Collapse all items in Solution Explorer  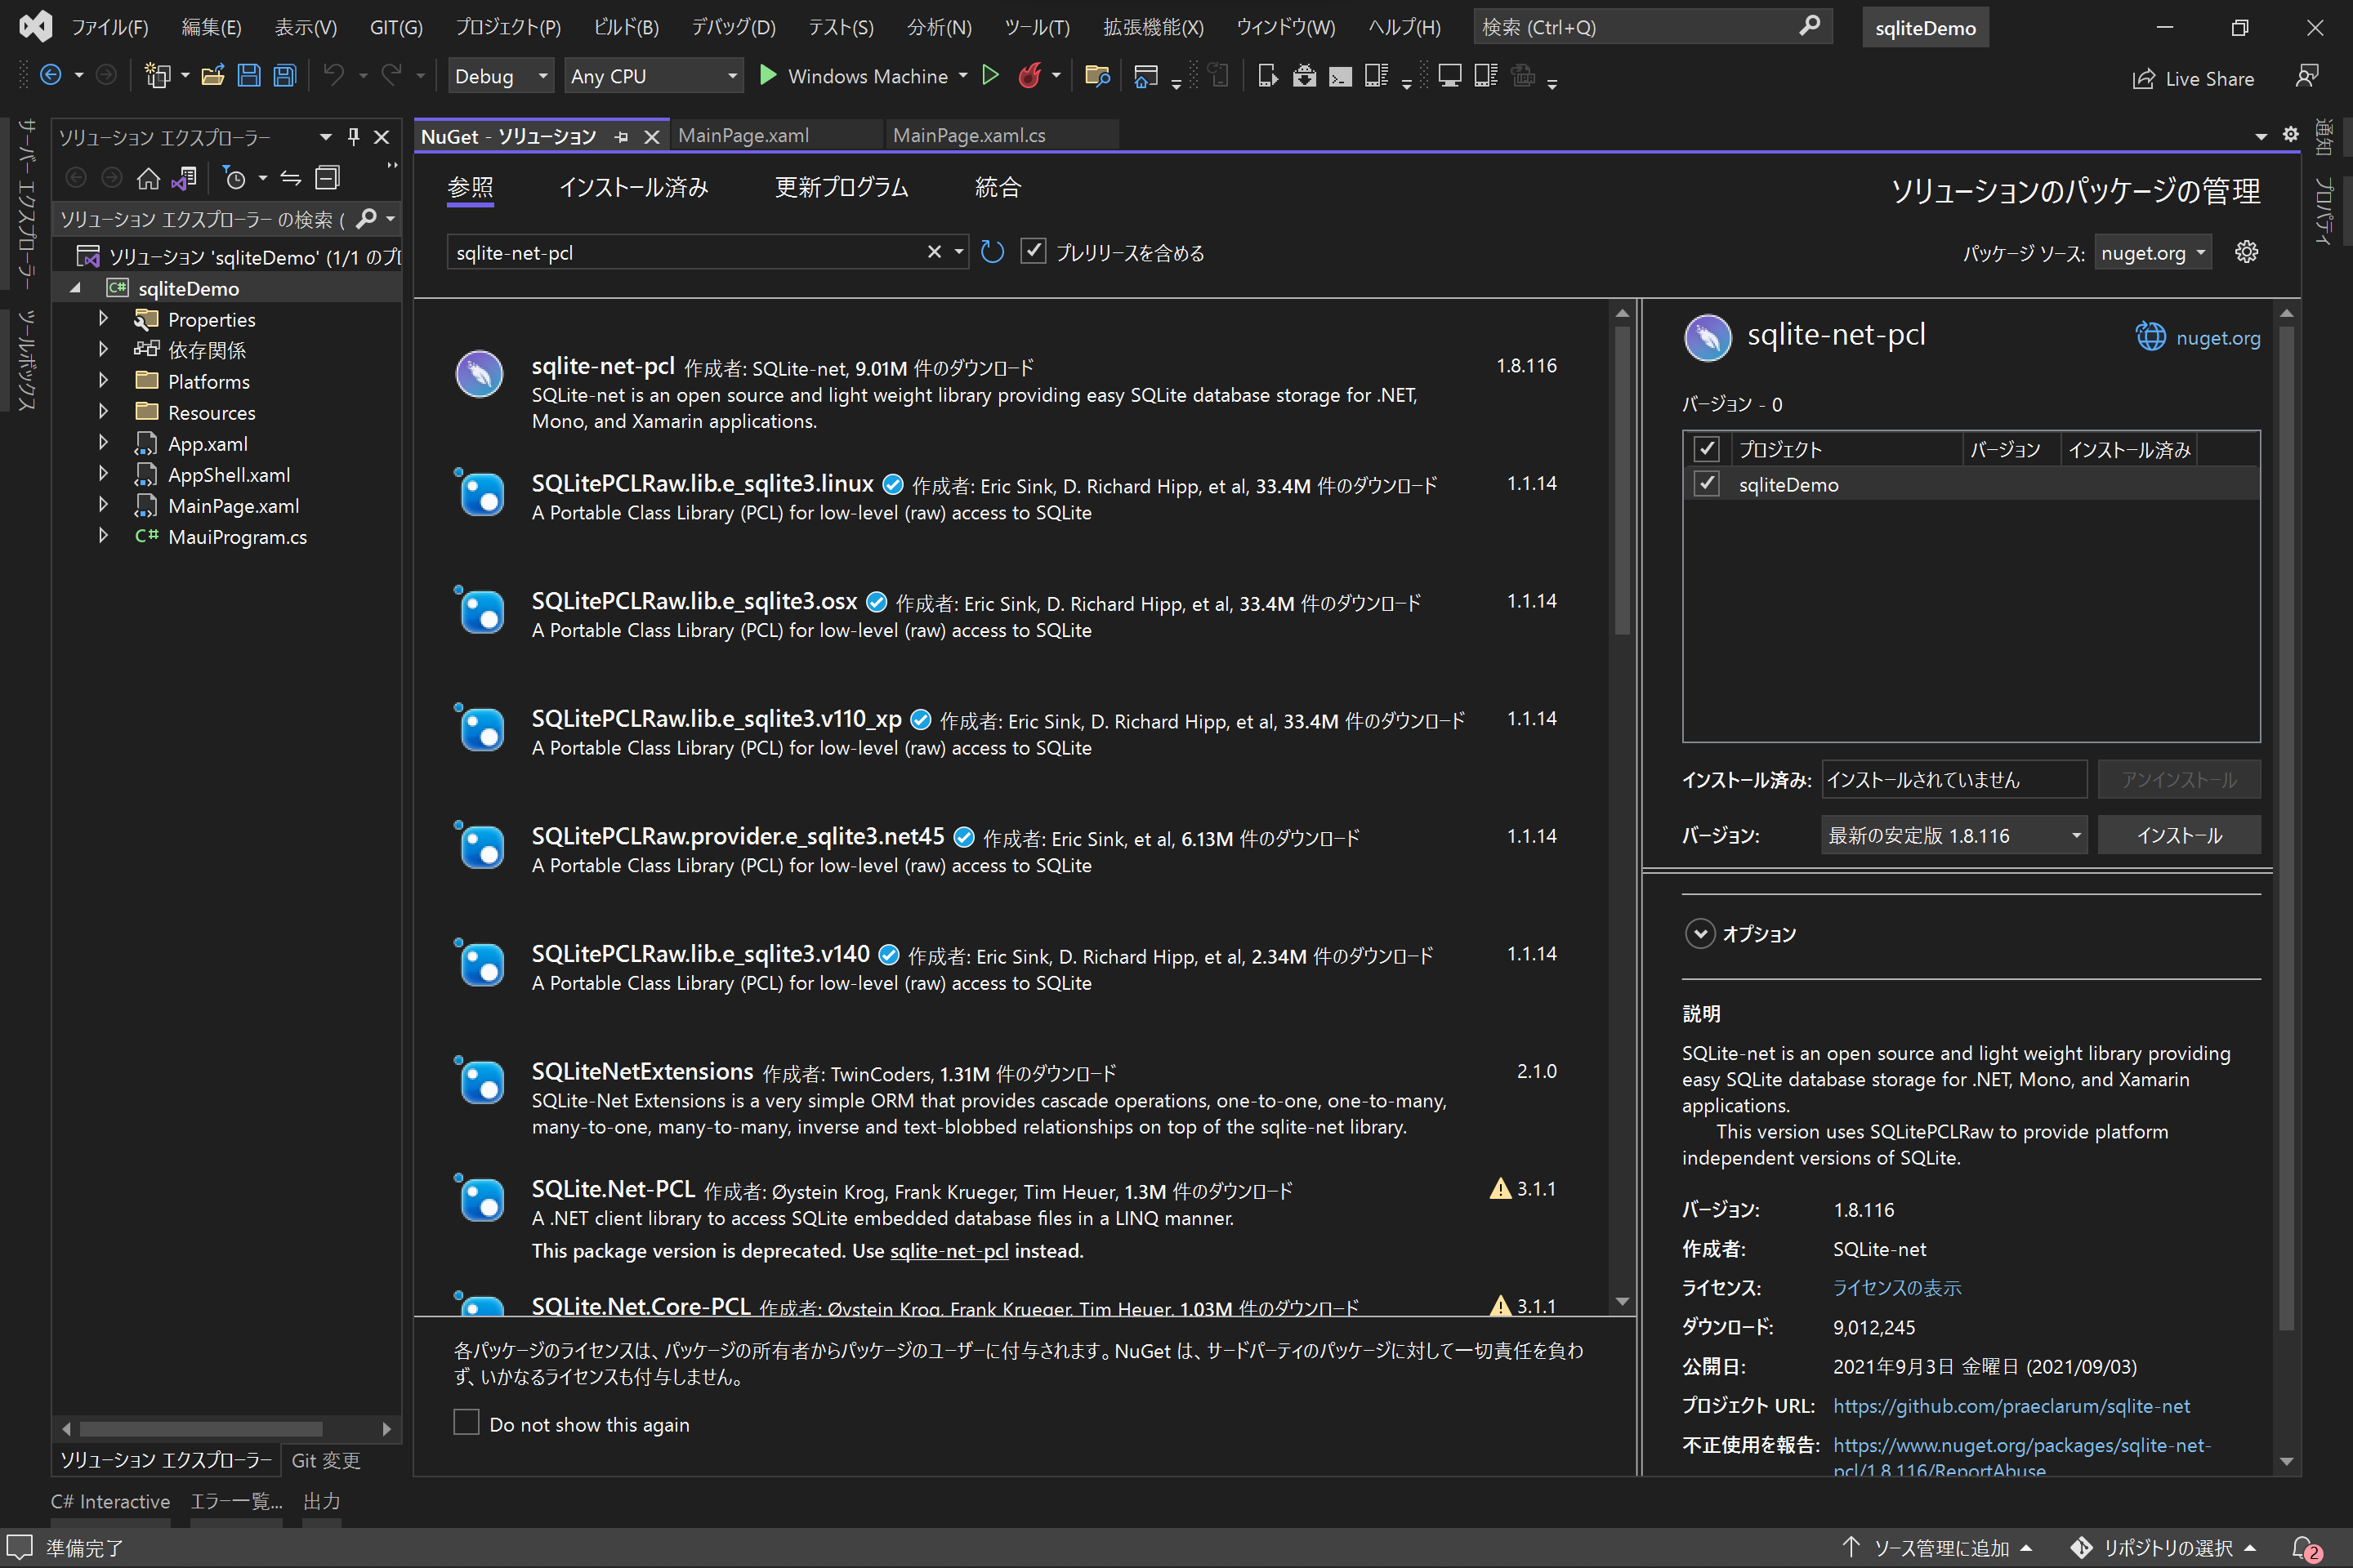[327, 177]
